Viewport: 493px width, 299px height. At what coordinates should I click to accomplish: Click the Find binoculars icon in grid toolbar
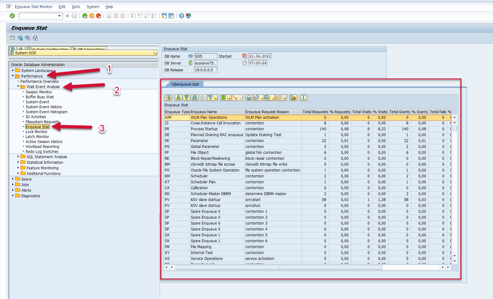(x=195, y=98)
